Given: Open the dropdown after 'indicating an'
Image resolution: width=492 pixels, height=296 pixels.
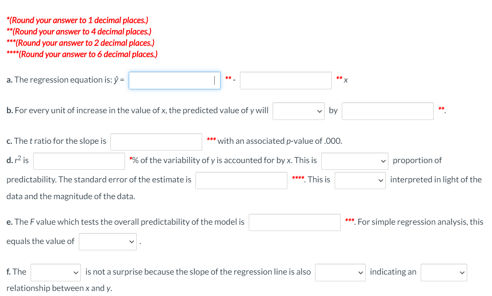Looking at the screenshot, I should (444, 272).
